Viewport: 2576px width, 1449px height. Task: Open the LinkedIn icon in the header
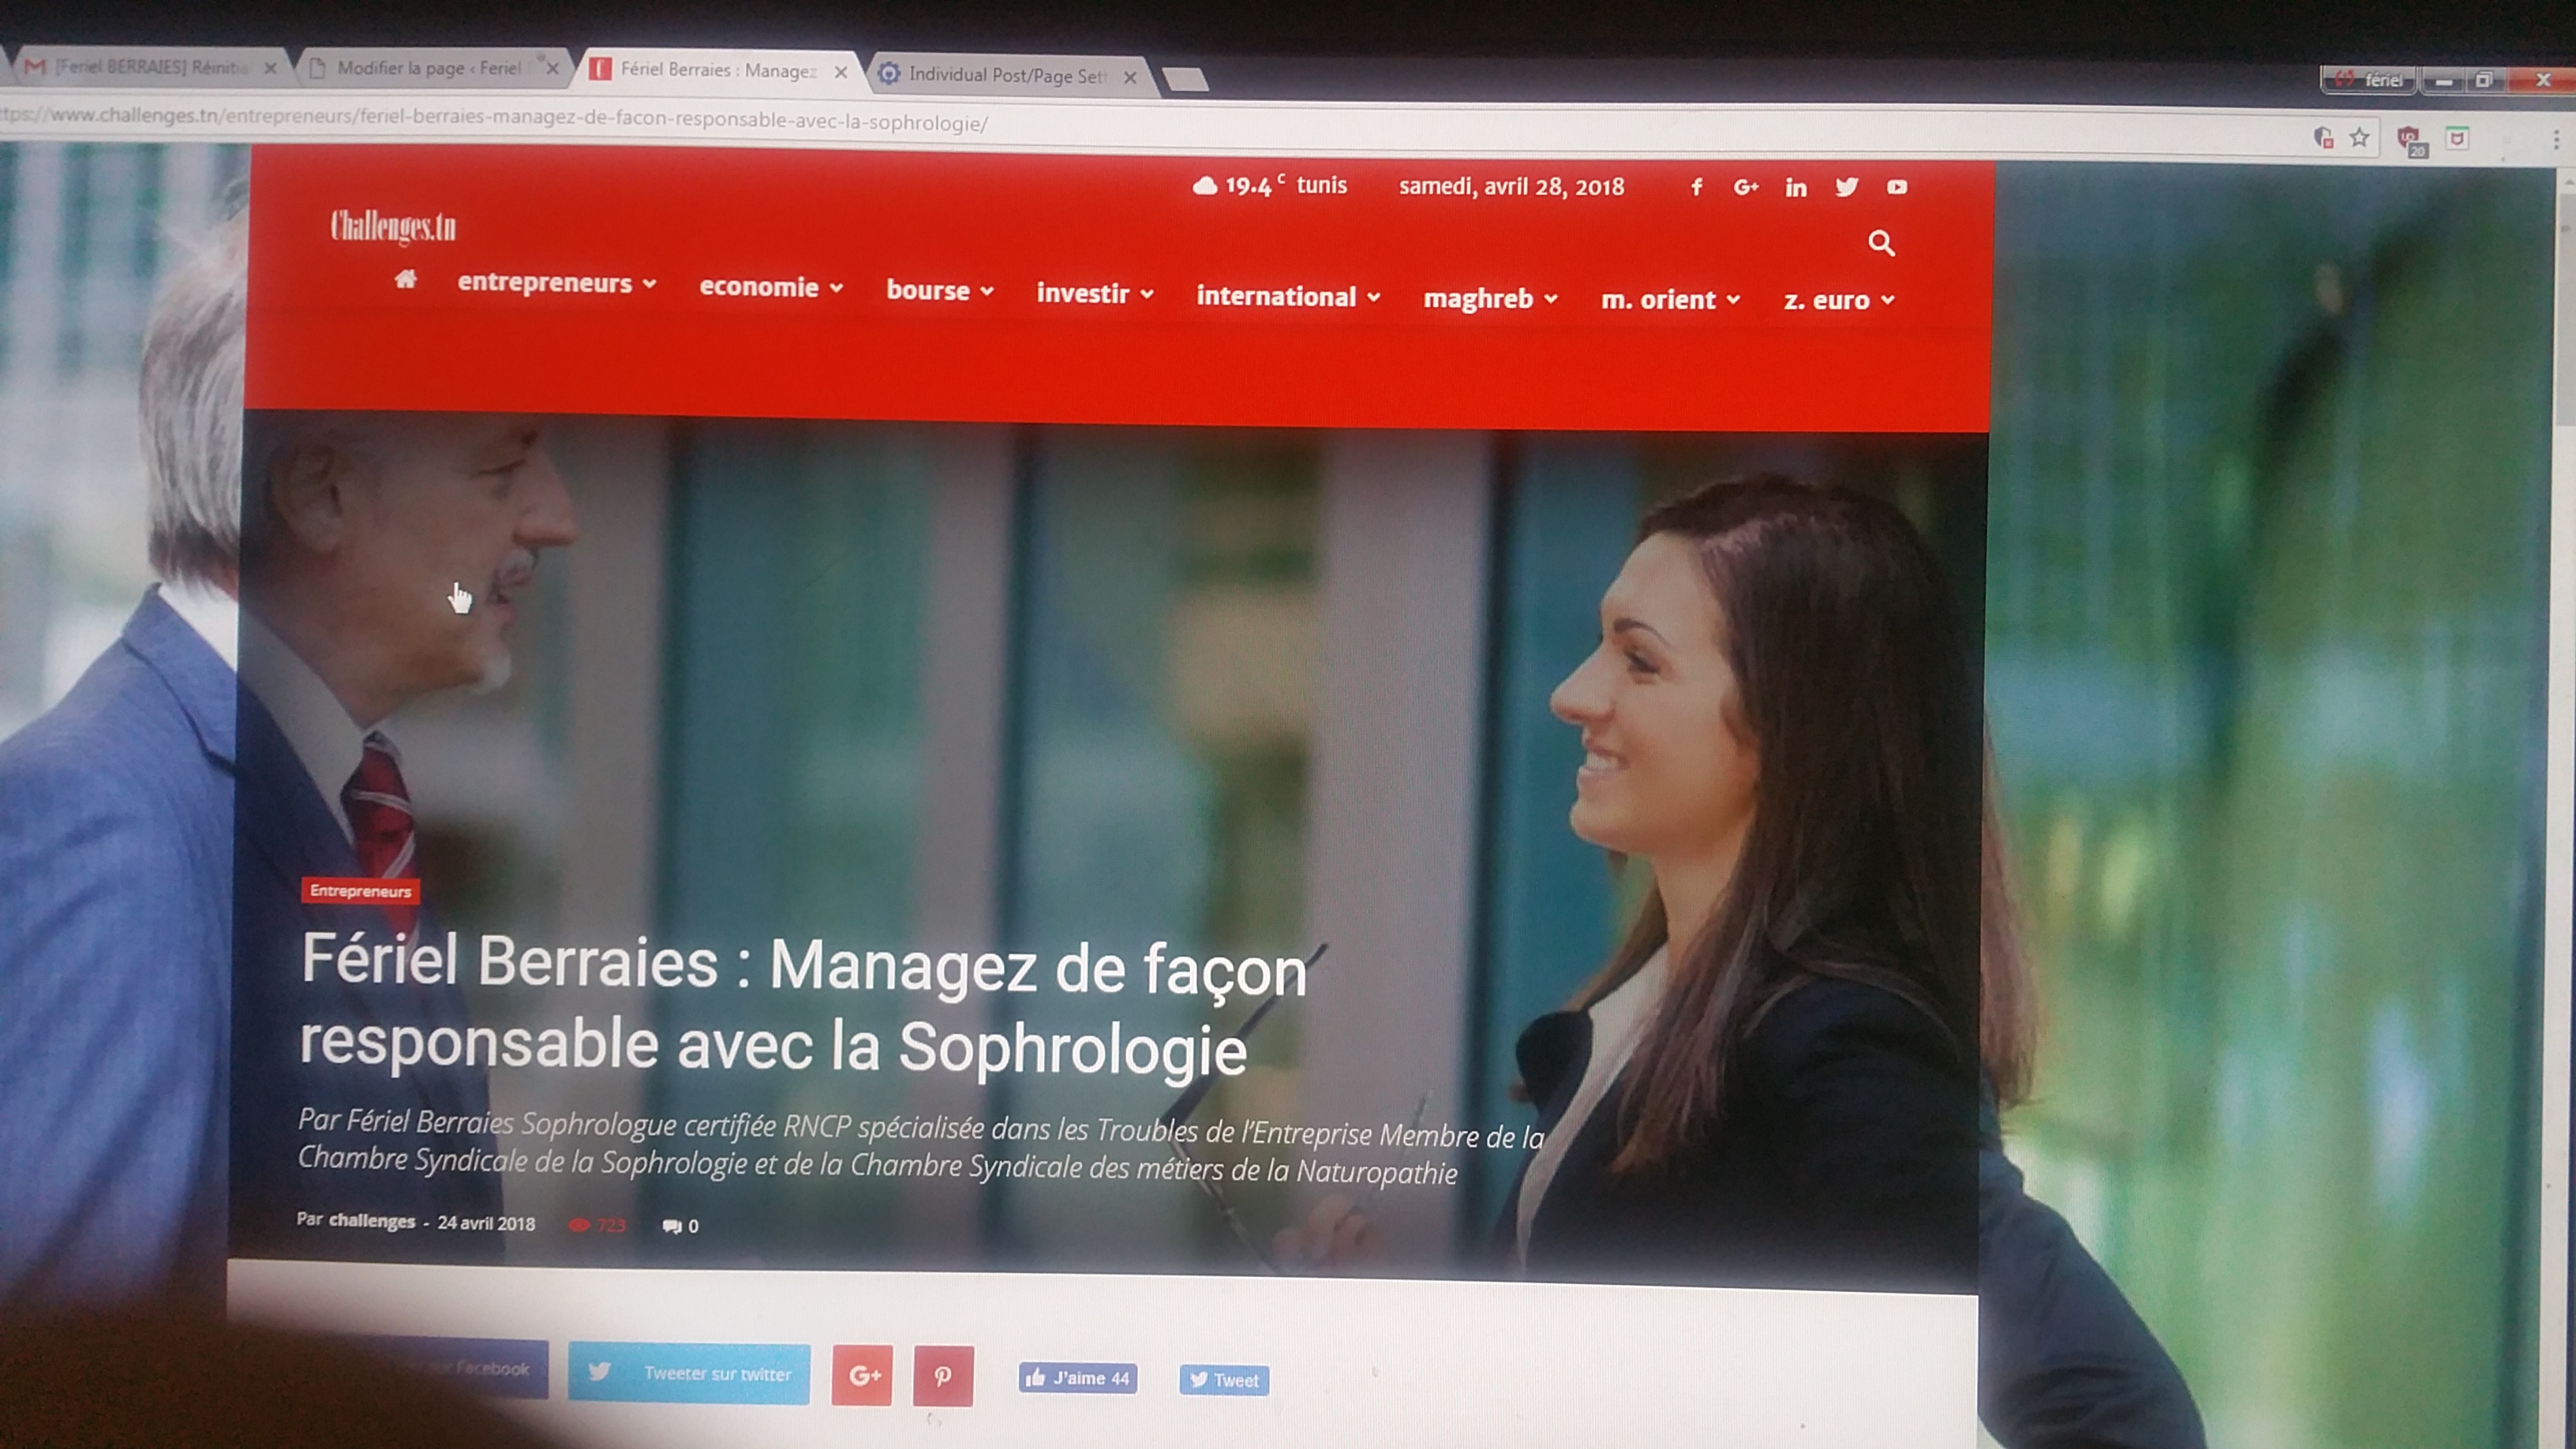[x=1796, y=188]
